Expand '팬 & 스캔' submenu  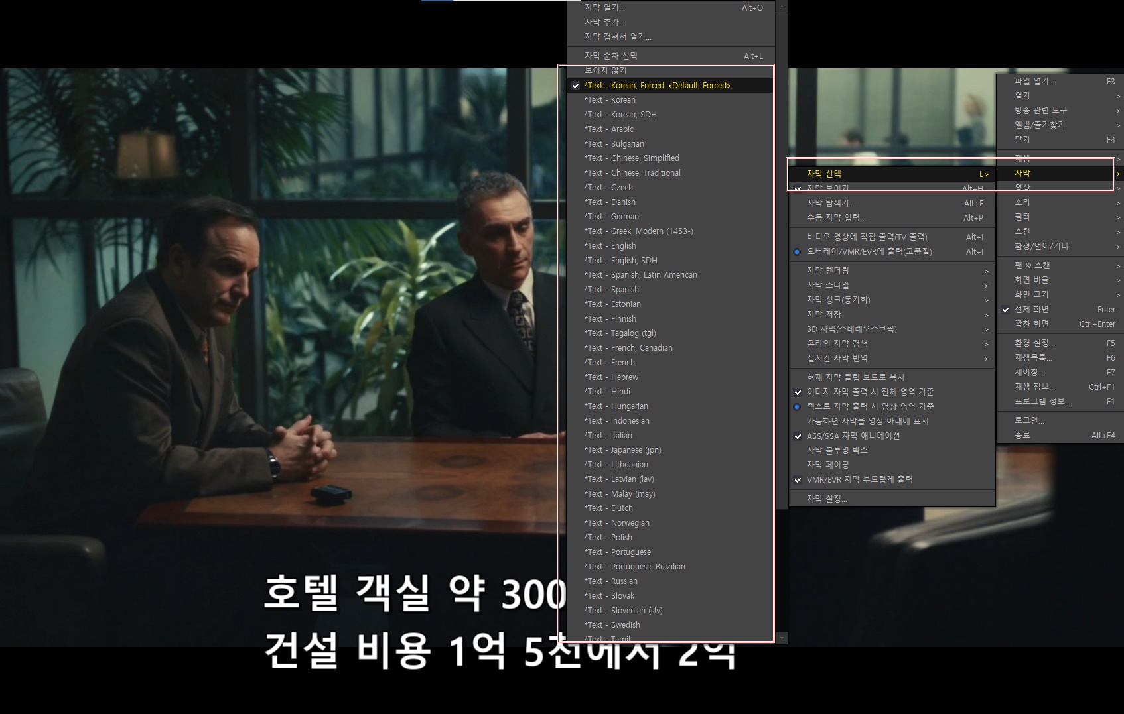click(1060, 265)
